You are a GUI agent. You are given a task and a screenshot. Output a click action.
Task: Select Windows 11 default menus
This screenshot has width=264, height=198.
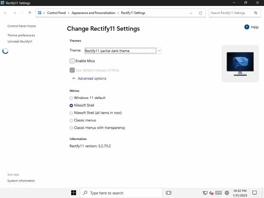(x=71, y=98)
